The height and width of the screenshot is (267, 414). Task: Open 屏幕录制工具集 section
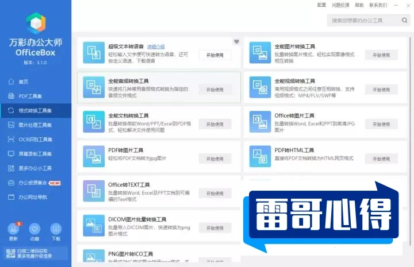[36, 154]
